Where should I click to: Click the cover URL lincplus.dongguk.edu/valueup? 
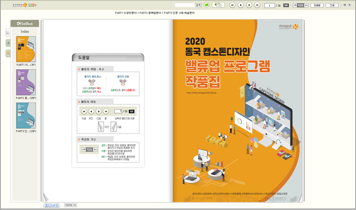[201, 93]
